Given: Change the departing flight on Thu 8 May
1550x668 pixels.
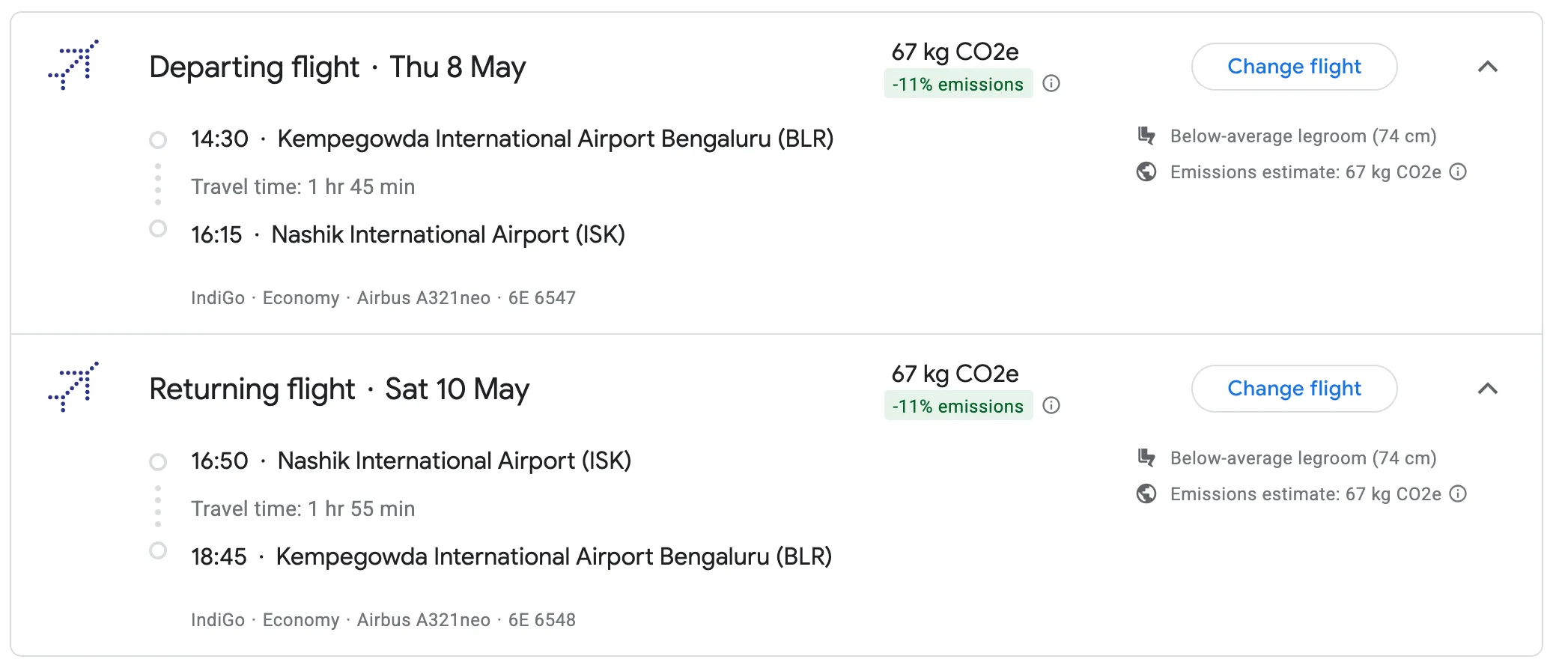Looking at the screenshot, I should click(1294, 67).
